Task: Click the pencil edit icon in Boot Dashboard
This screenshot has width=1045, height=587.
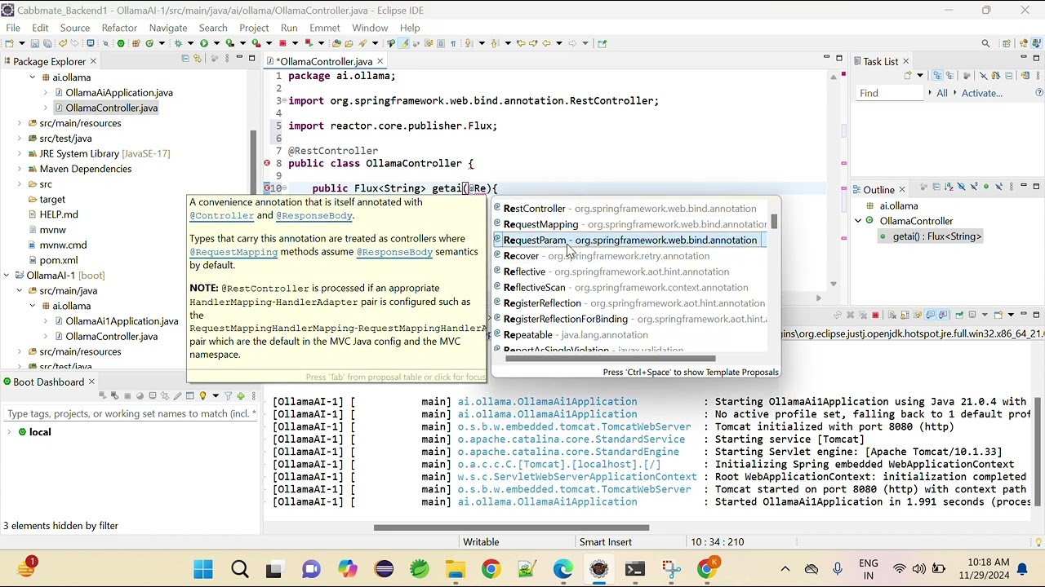Action: [178, 396]
